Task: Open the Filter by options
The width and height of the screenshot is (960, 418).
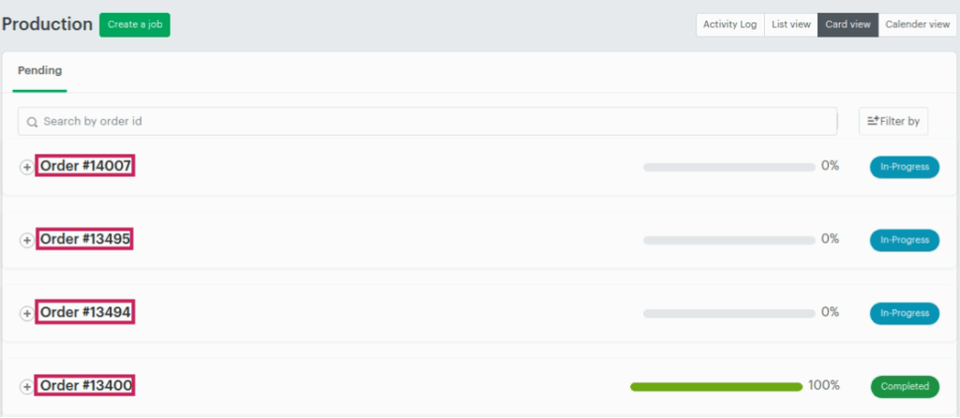Action: click(893, 121)
